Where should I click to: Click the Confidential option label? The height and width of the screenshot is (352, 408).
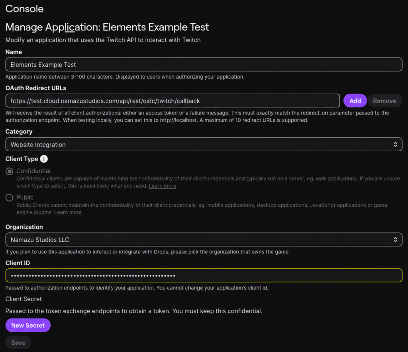[x=33, y=171]
